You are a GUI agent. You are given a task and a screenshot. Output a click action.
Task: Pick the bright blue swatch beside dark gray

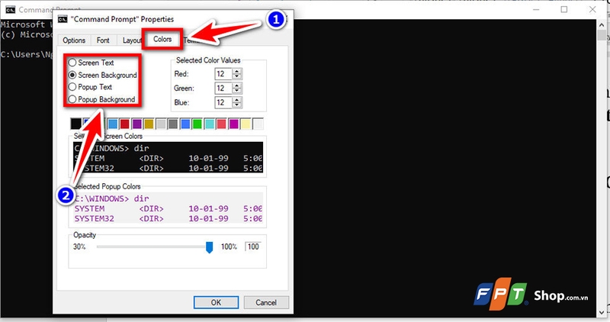tap(185, 124)
